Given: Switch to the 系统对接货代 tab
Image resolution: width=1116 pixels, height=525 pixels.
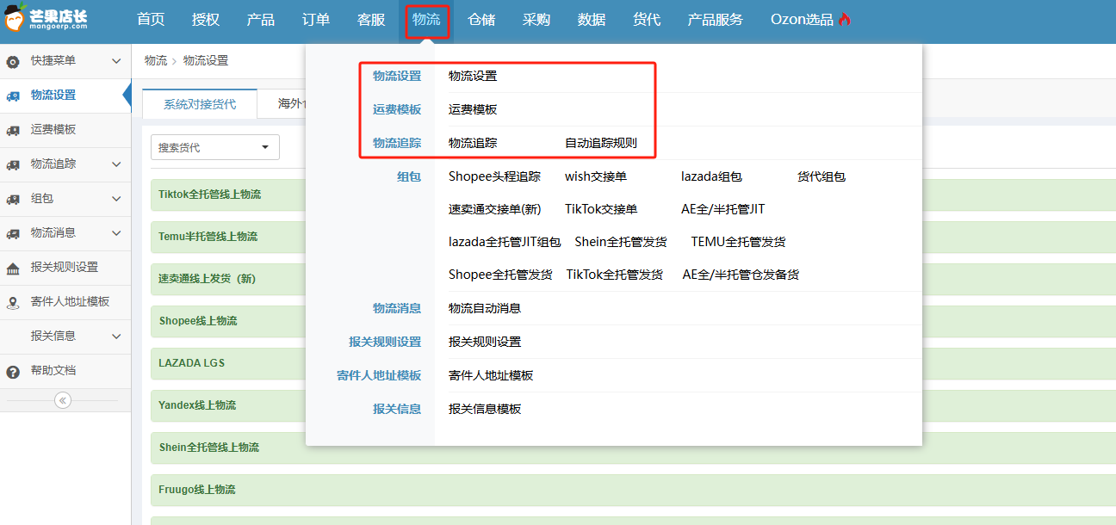Looking at the screenshot, I should point(199,104).
